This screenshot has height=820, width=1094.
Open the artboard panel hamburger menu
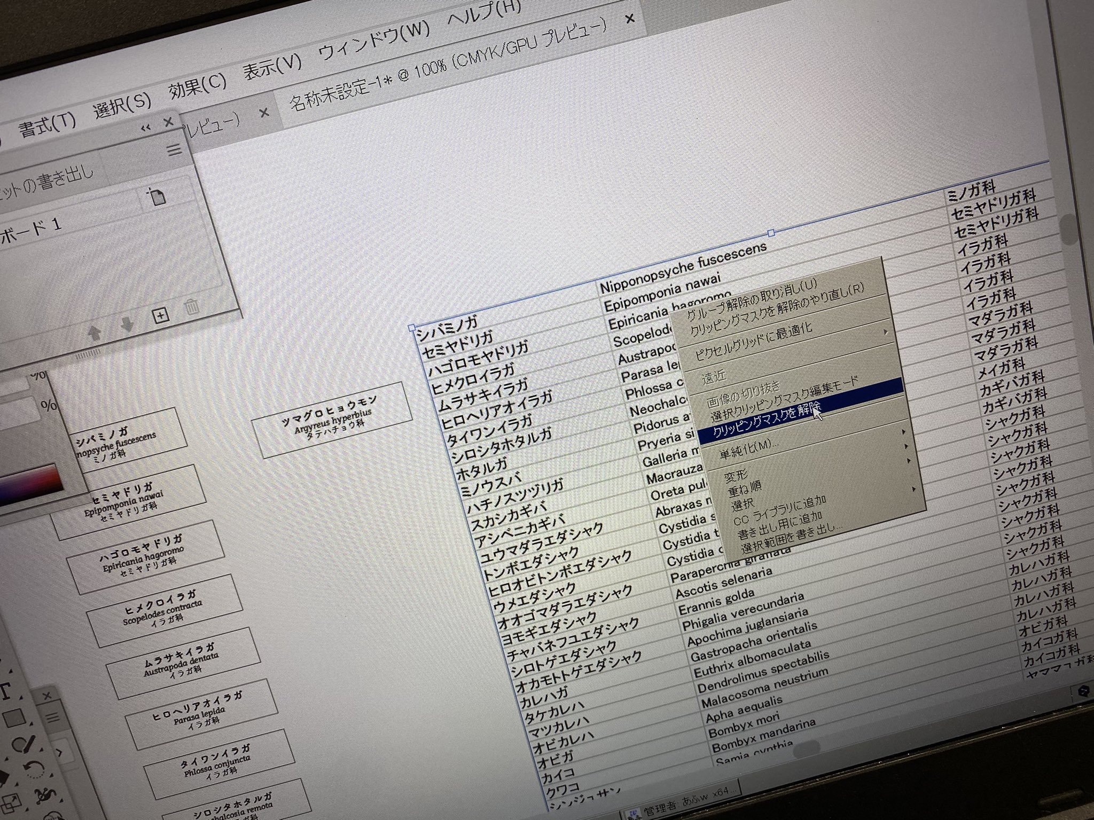(x=174, y=150)
